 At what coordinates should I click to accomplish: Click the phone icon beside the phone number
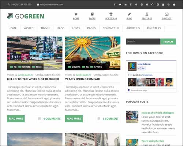9,4
